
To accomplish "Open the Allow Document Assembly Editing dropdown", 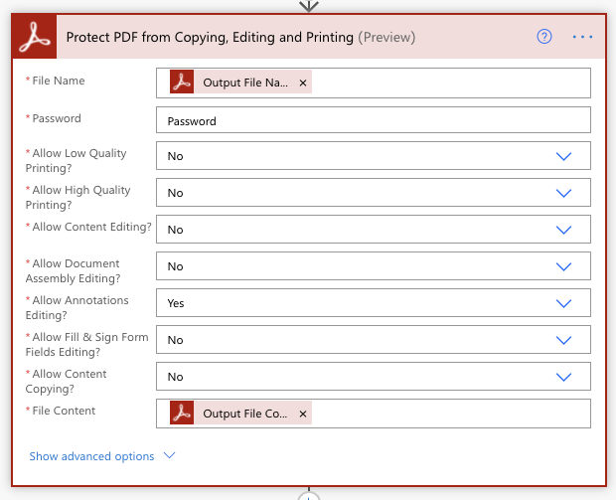I will pyautogui.click(x=563, y=266).
